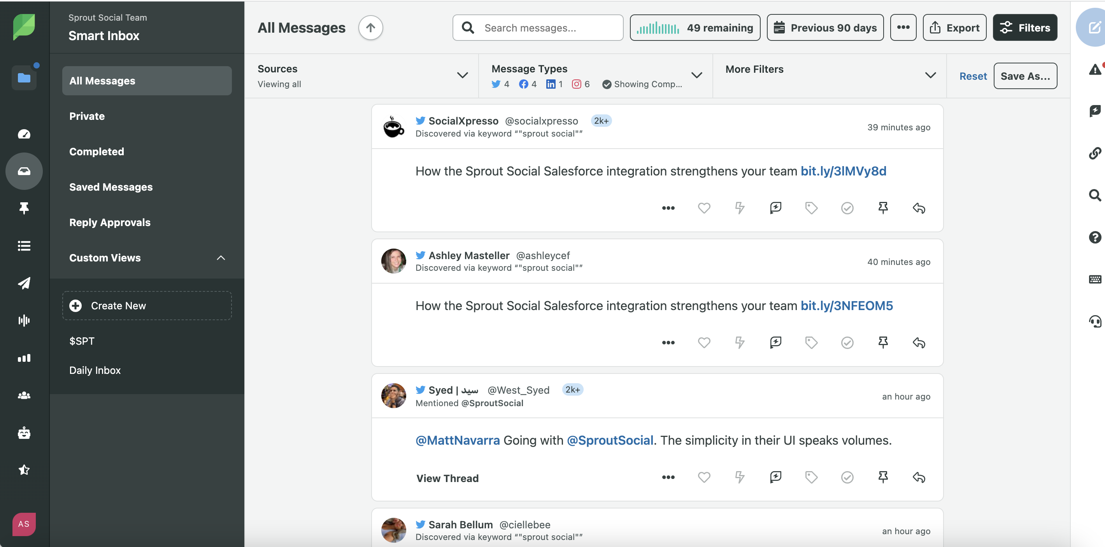The height and width of the screenshot is (547, 1105).
Task: Open the Bots robot icon in sidebar
Action: (x=24, y=433)
